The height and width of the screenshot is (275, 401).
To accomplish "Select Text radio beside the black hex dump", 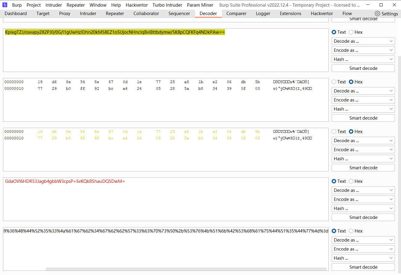I will (334, 82).
